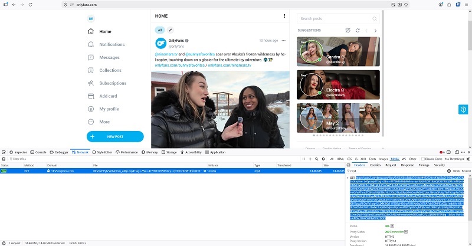
Task: Click the error count badge
Action: tap(442, 152)
